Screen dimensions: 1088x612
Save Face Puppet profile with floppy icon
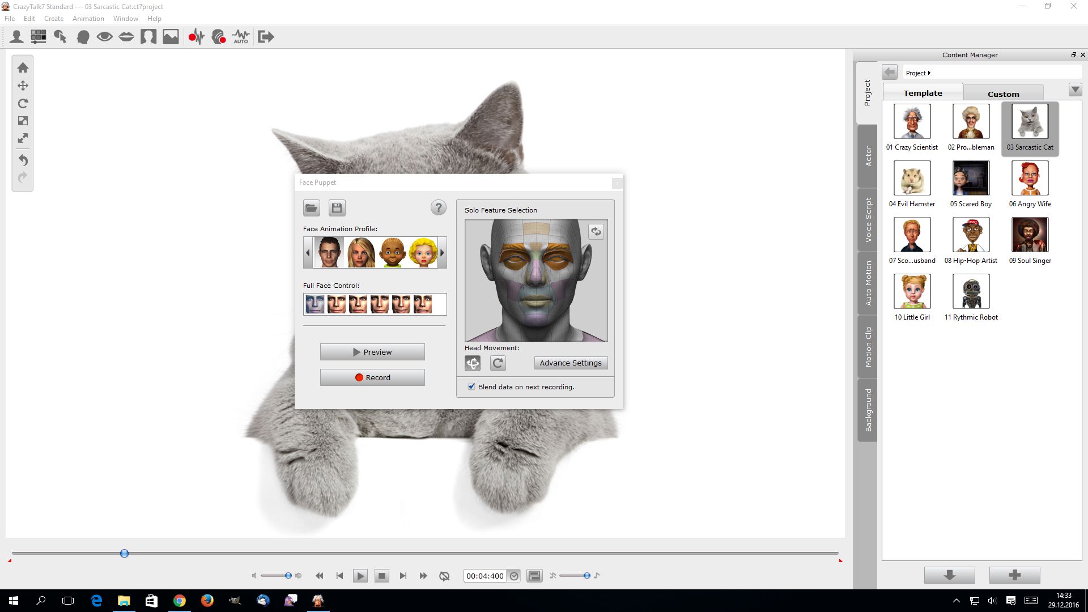tap(337, 208)
